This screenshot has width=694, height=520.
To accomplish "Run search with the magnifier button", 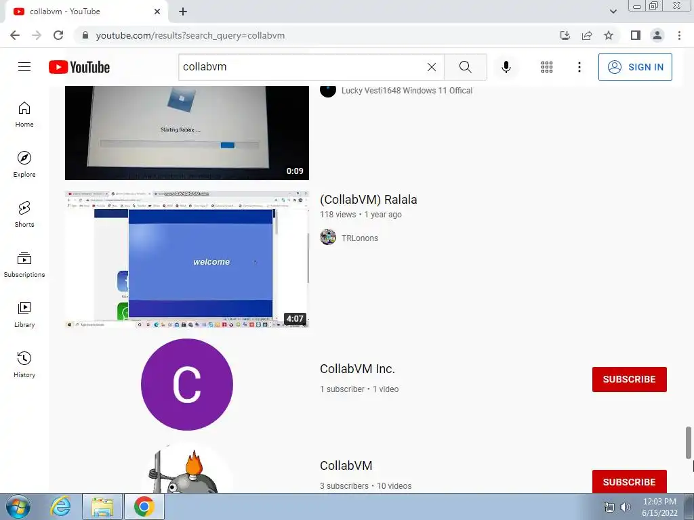I will pos(465,67).
